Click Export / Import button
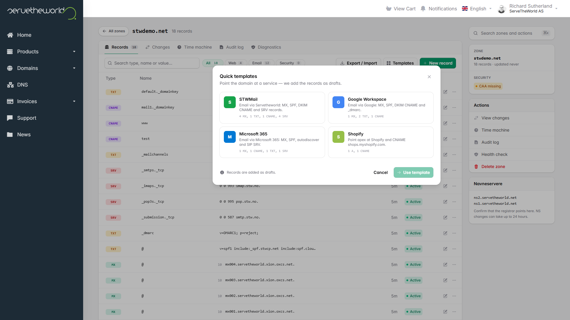 tap(358, 63)
